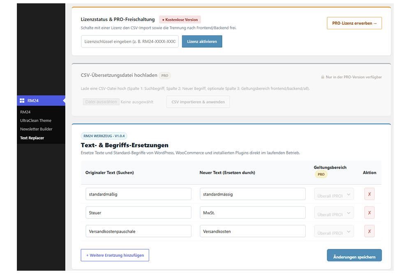Delete the Steuer replacement row
This screenshot has width=411, height=274.
point(369,213)
